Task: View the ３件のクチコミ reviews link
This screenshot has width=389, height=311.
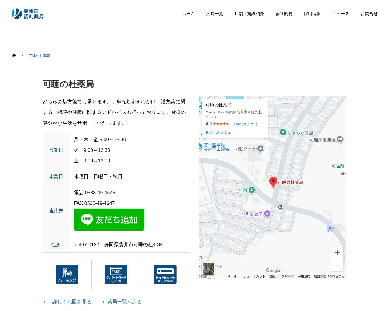Action: (245, 124)
